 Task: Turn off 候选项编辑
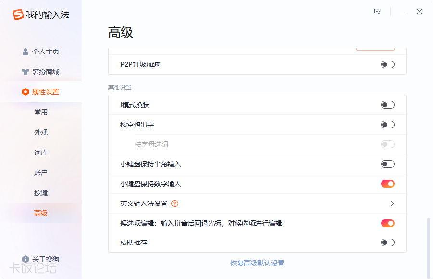pyautogui.click(x=387, y=223)
